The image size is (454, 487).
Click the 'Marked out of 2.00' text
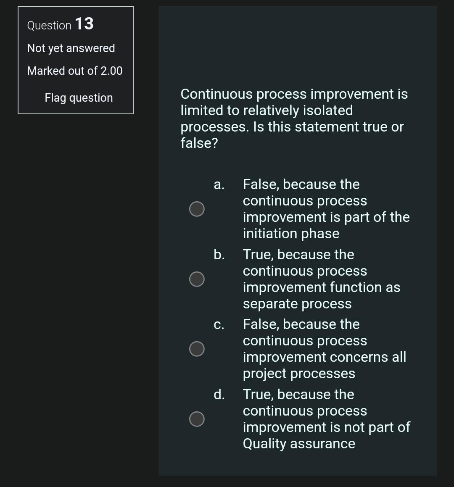click(x=74, y=71)
